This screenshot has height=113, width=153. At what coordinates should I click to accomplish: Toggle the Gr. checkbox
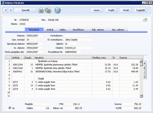tap(10, 108)
